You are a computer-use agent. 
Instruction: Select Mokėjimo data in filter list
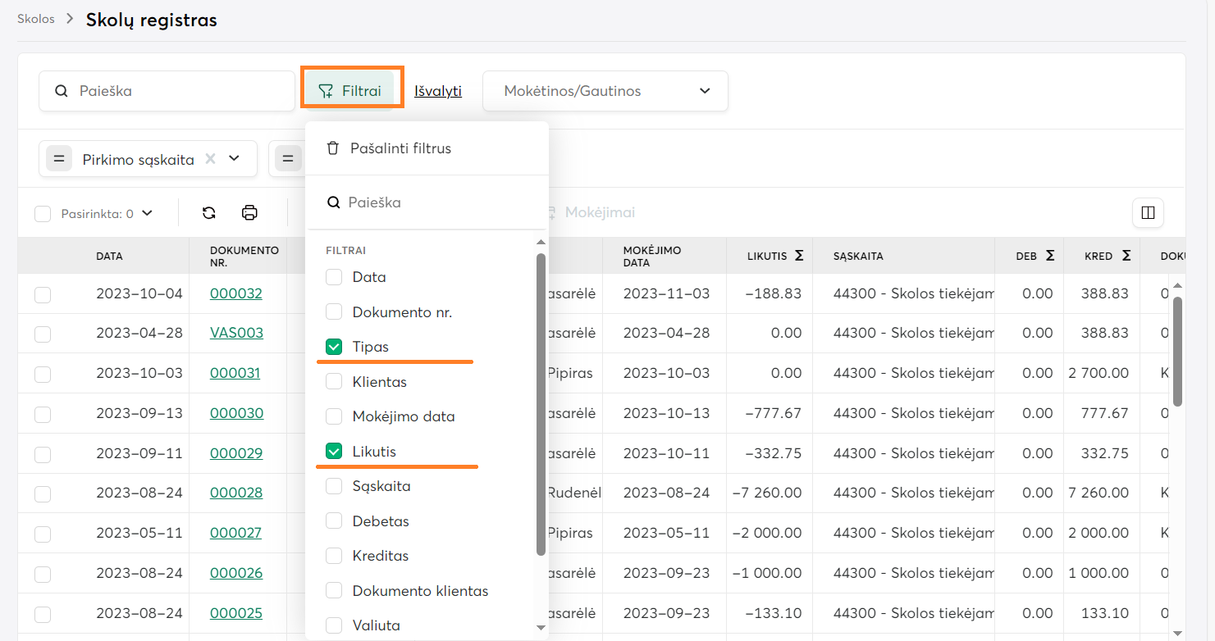coord(334,416)
